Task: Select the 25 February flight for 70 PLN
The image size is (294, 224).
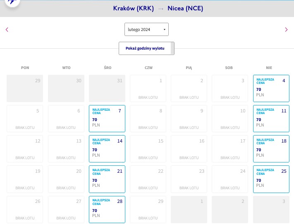Action: point(271,179)
